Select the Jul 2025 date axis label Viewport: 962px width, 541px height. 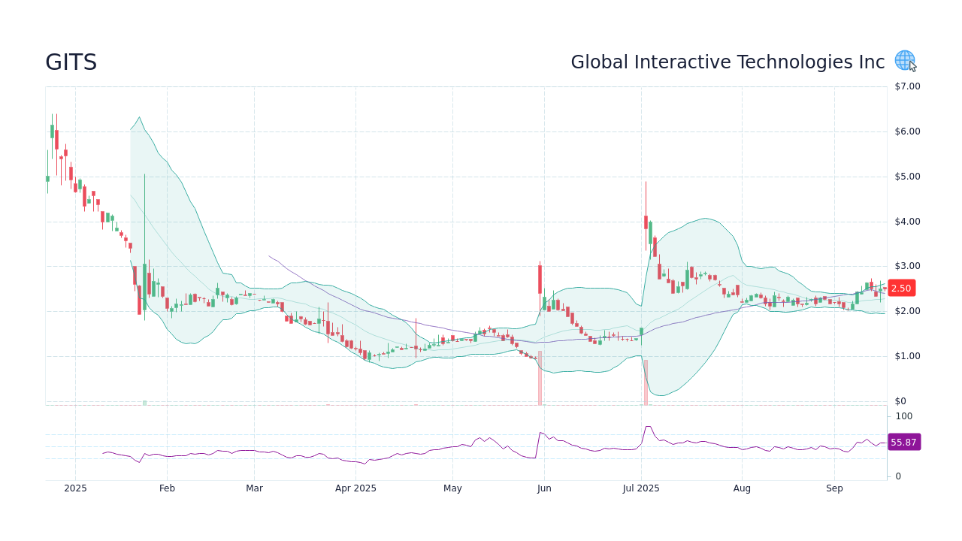(x=640, y=488)
